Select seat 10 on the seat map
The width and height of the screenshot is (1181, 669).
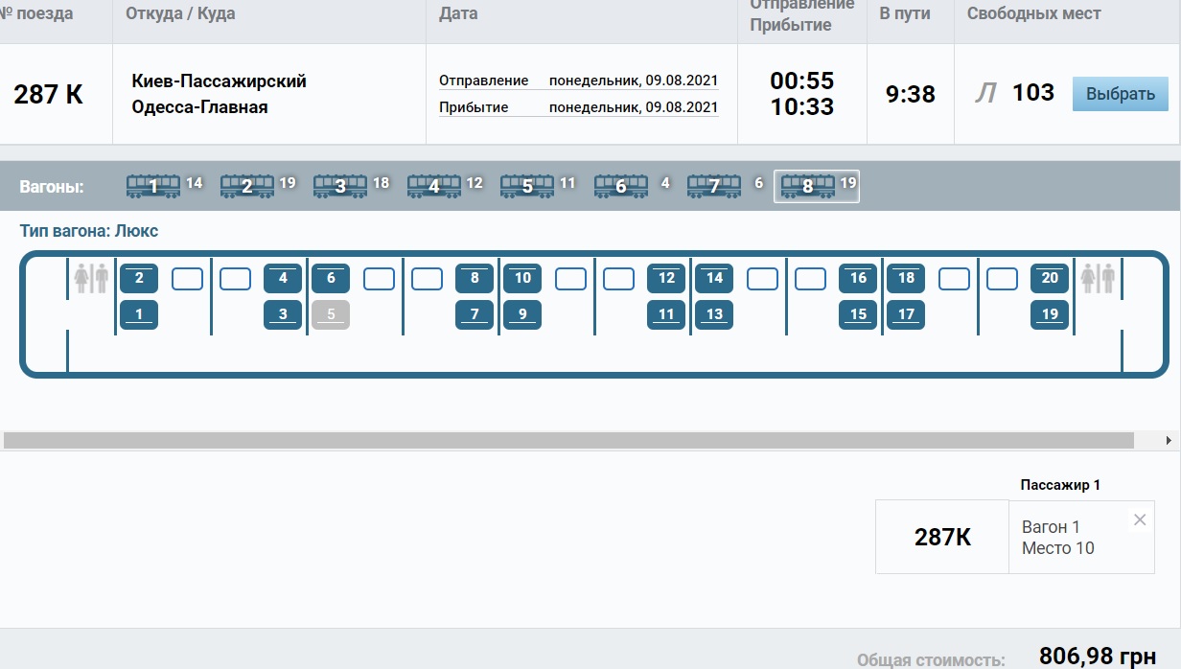[x=522, y=279]
